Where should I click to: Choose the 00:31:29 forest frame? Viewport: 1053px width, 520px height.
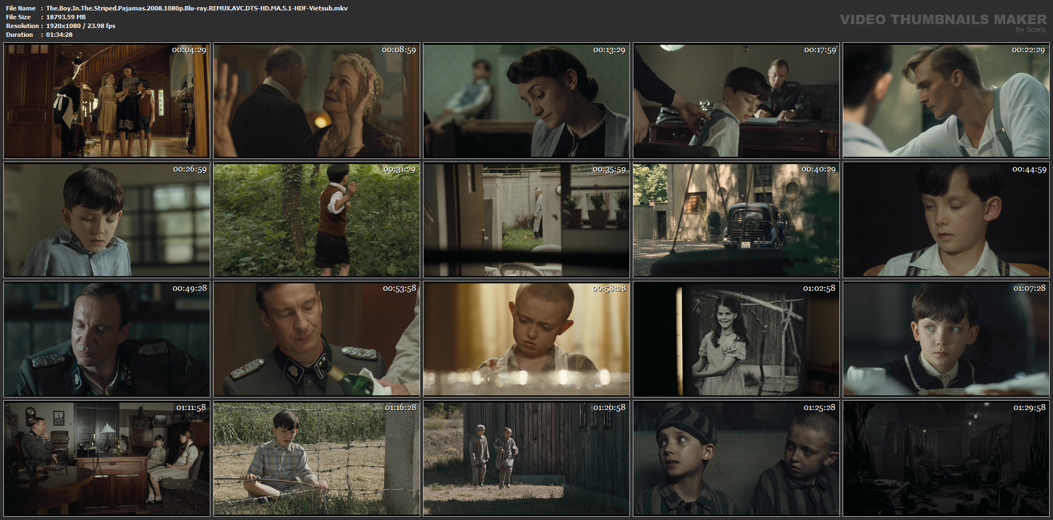[316, 220]
